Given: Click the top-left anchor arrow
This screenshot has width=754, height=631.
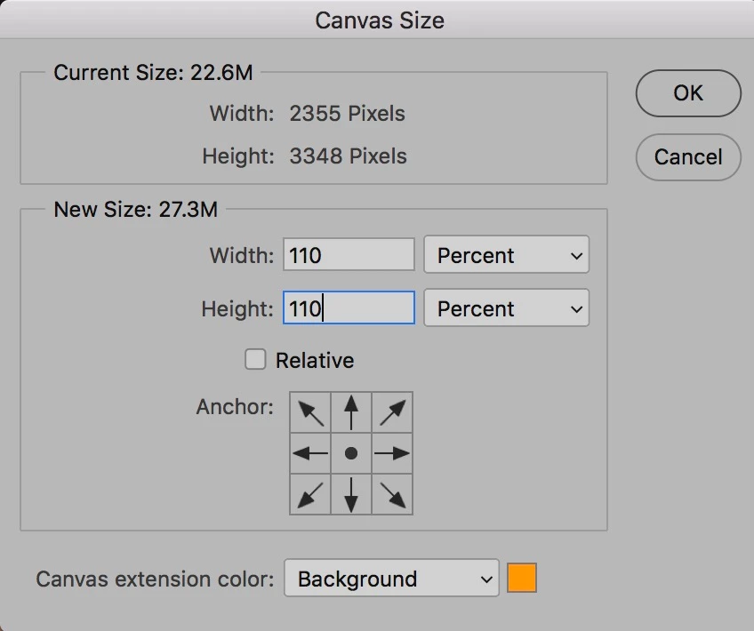Looking at the screenshot, I should [x=310, y=412].
